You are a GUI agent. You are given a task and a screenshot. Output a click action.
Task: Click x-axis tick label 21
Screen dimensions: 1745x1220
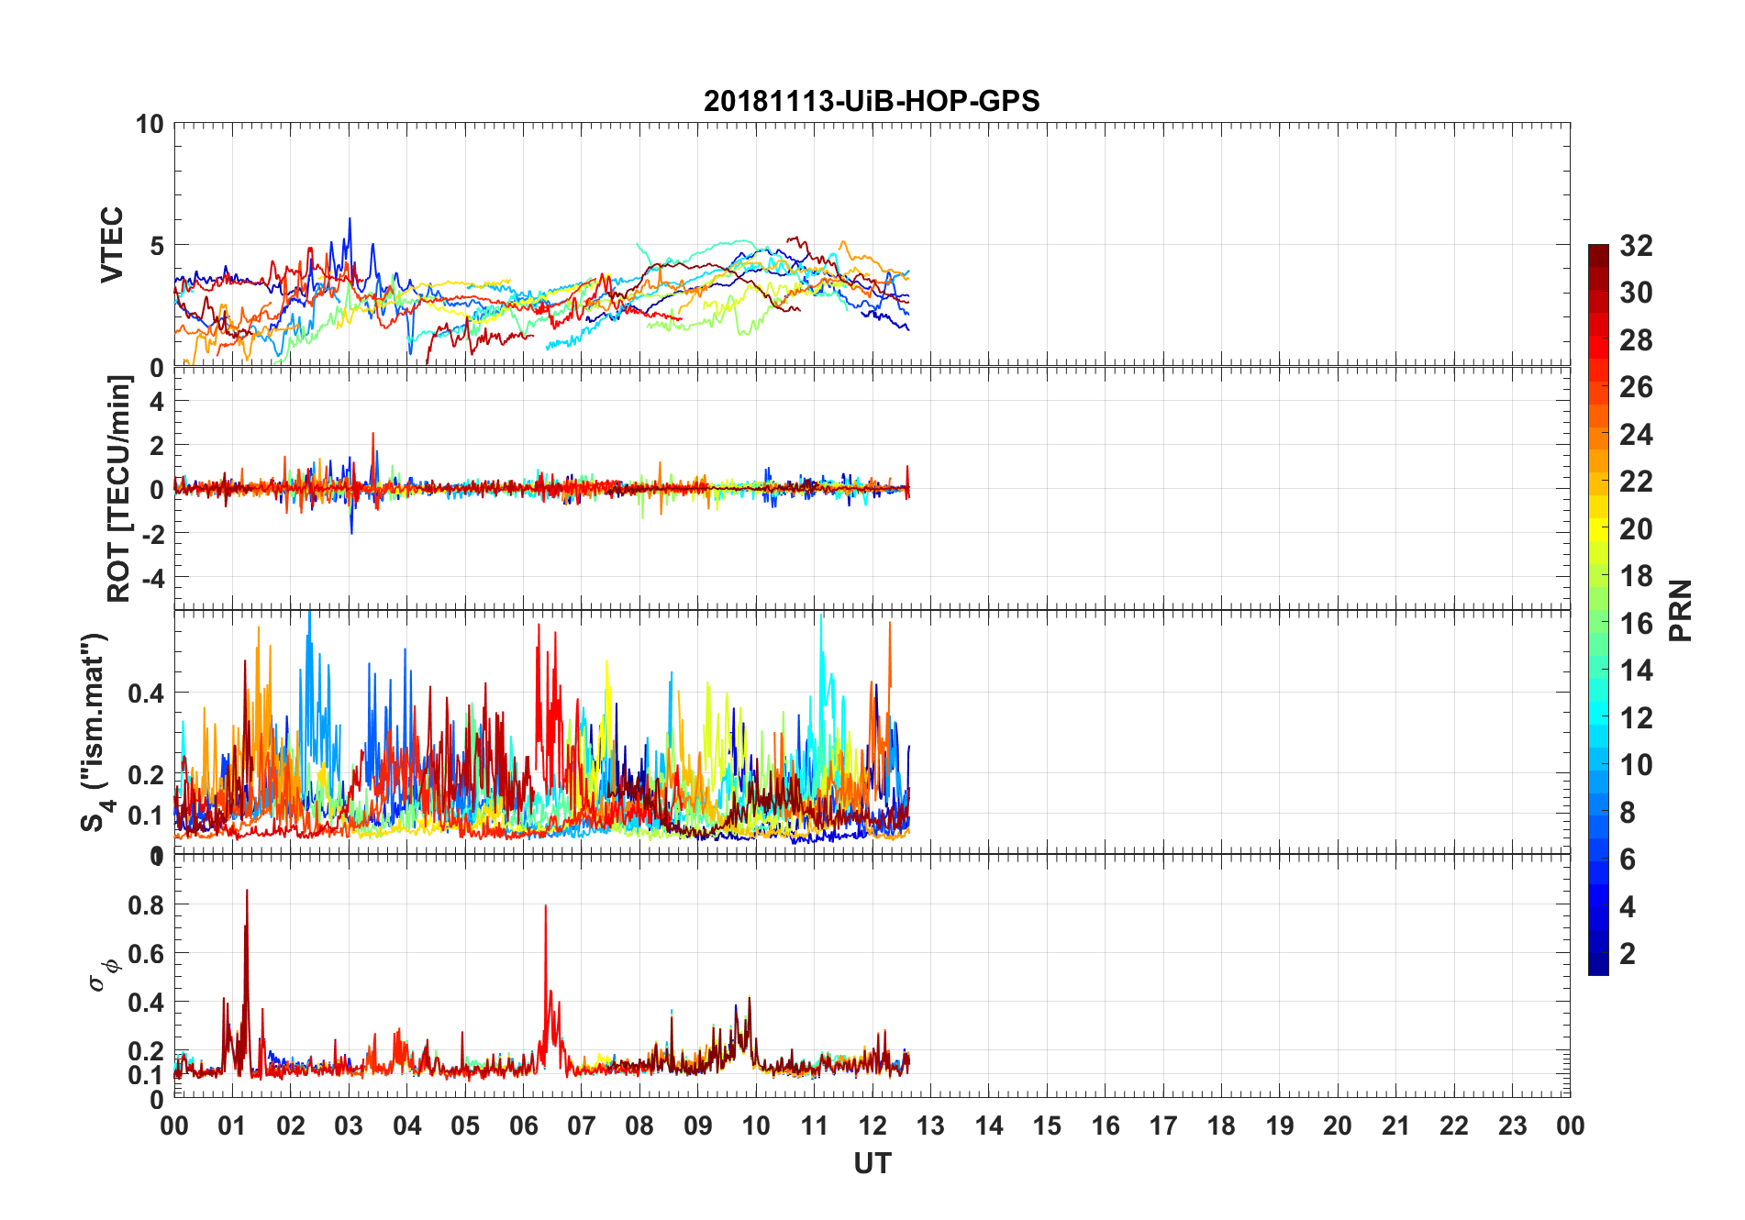pos(1396,1126)
